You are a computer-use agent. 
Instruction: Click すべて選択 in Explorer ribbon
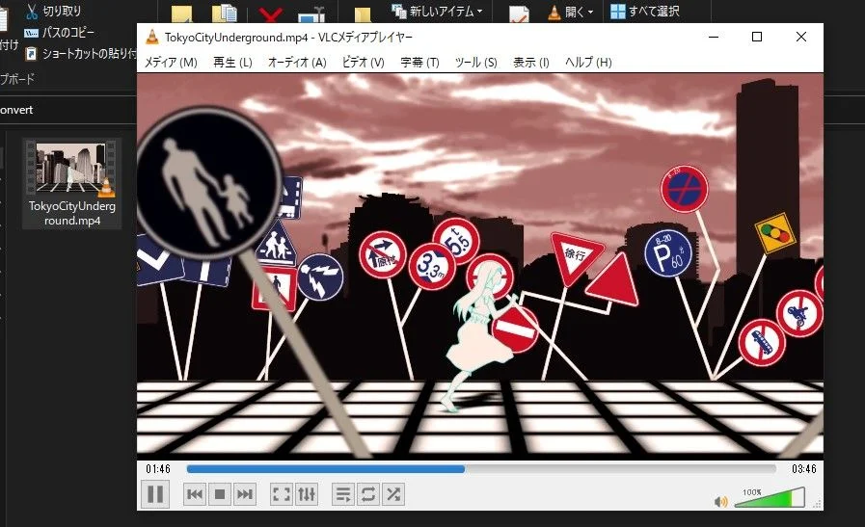pos(645,11)
